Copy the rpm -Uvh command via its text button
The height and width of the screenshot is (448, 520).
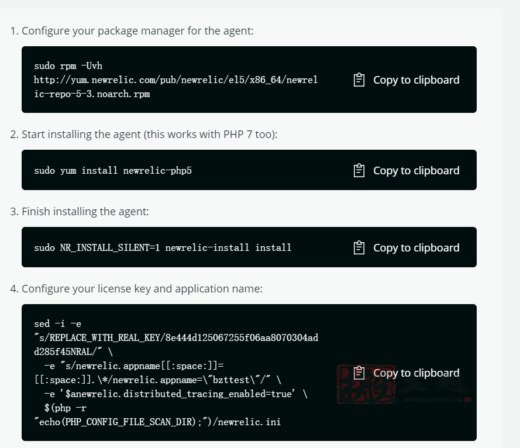point(416,80)
